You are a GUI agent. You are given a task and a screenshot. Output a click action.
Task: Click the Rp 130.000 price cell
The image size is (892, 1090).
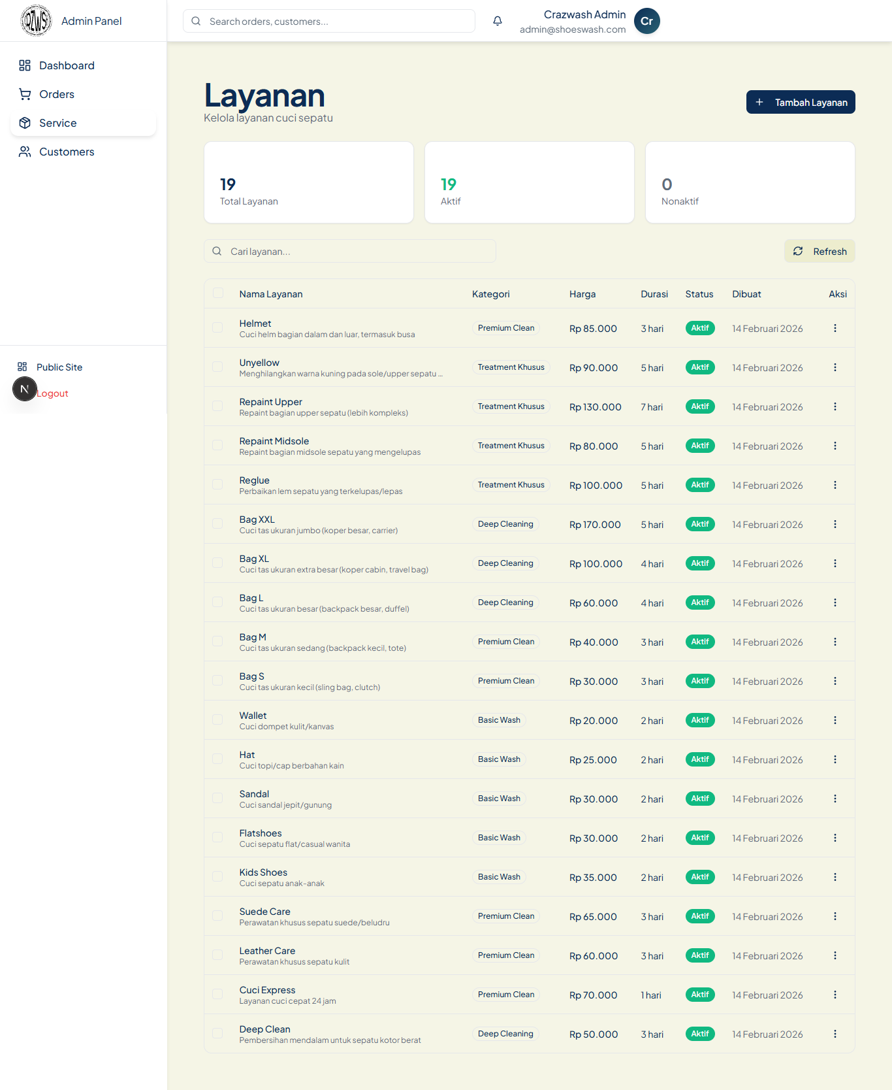point(596,407)
